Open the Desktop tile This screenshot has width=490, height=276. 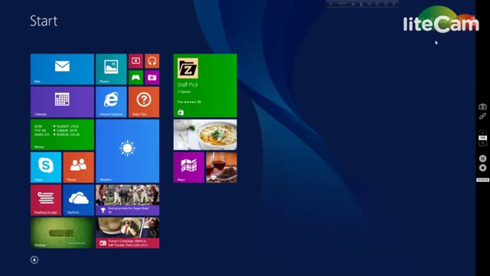(62, 233)
